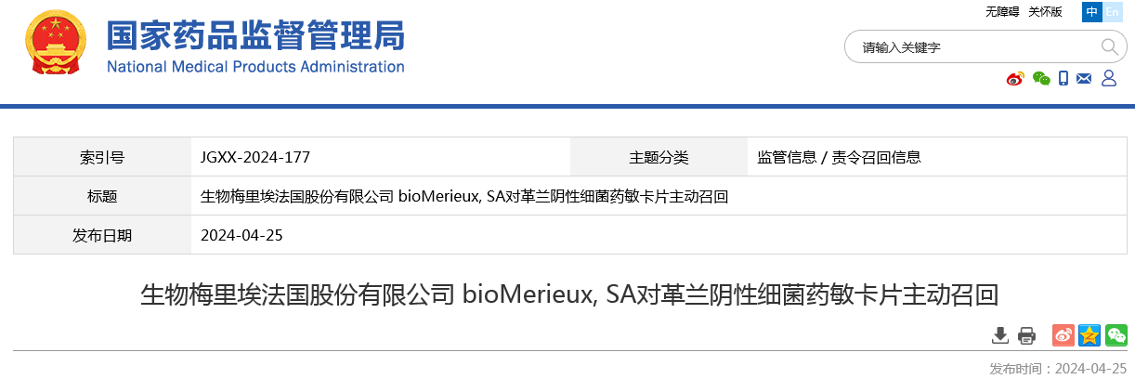Click the mail envelope icon
This screenshot has width=1135, height=392.
tap(1084, 79)
